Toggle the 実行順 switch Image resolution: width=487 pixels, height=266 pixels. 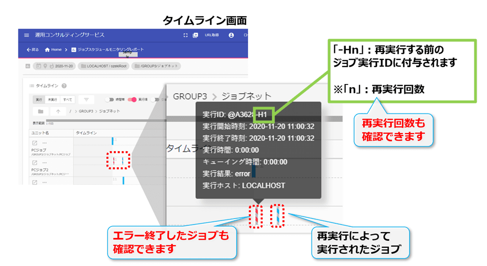click(132, 100)
